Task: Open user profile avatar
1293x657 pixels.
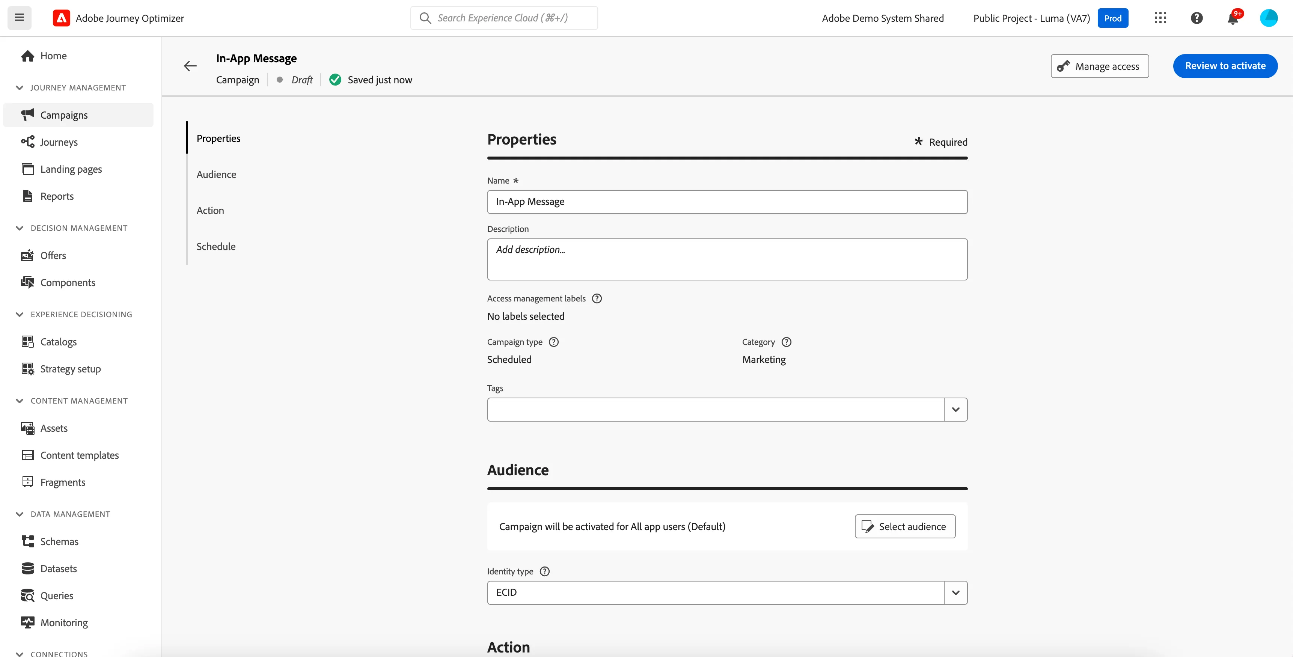Action: point(1268,18)
